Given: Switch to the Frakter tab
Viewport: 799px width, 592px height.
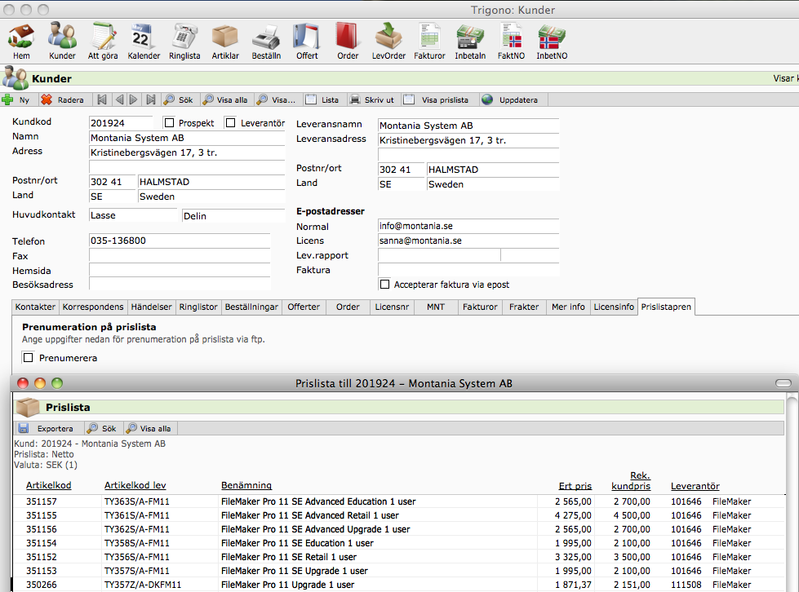Looking at the screenshot, I should [x=524, y=307].
